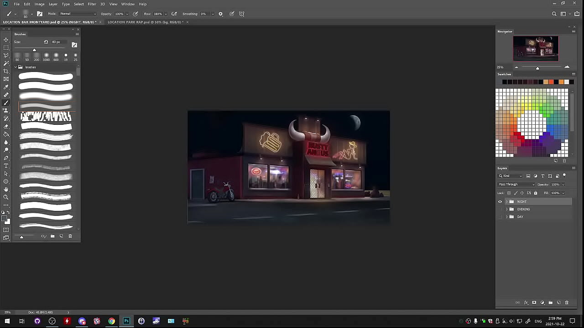This screenshot has height=328, width=584.
Task: Open the brush Mode Normal dropdown
Action: tap(78, 14)
